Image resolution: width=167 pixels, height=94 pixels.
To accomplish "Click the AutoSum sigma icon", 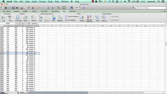I will tap(48, 8).
